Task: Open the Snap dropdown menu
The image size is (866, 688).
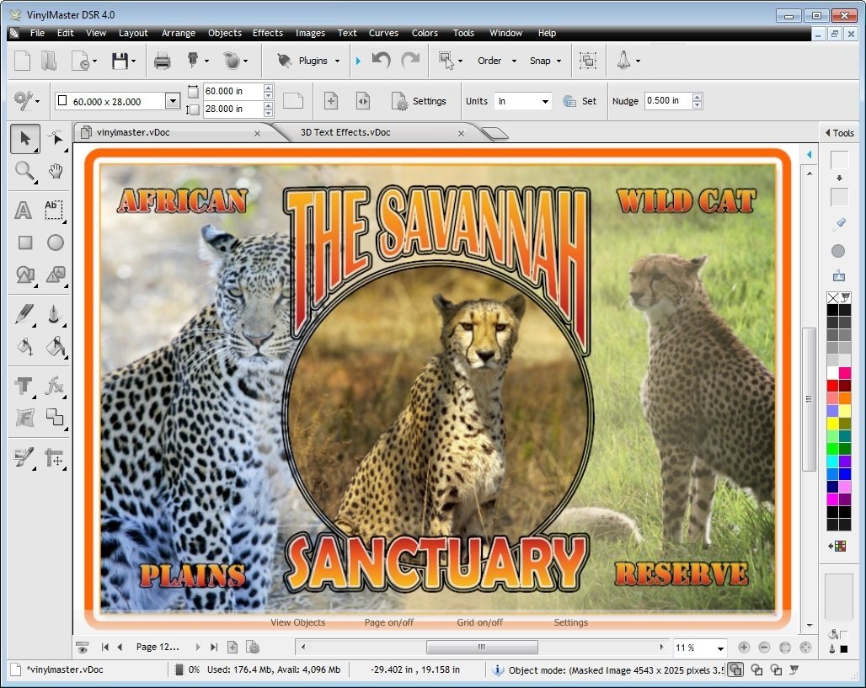Action: [545, 60]
